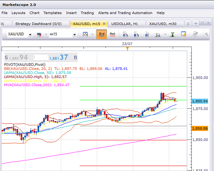
Task: Open the toolbar overflow options
Action: point(206,34)
